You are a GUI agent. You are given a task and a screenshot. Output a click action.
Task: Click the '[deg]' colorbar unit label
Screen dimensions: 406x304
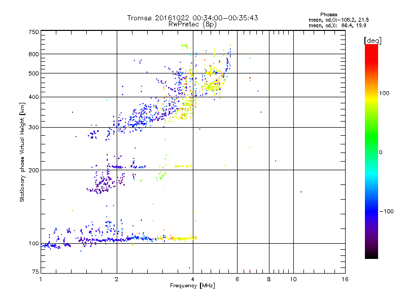pos(373,41)
